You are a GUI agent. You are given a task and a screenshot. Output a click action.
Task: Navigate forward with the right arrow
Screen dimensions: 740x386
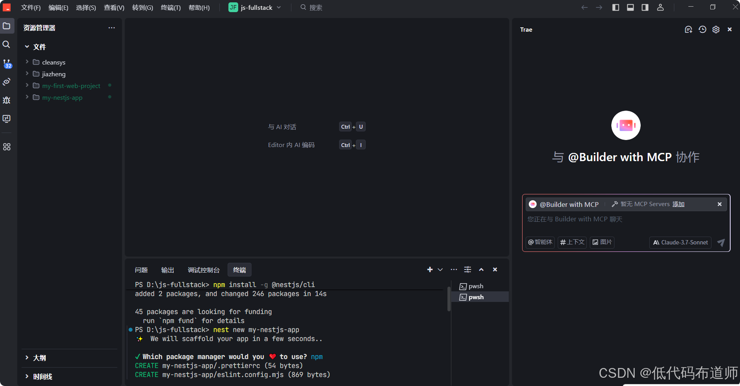(x=599, y=7)
